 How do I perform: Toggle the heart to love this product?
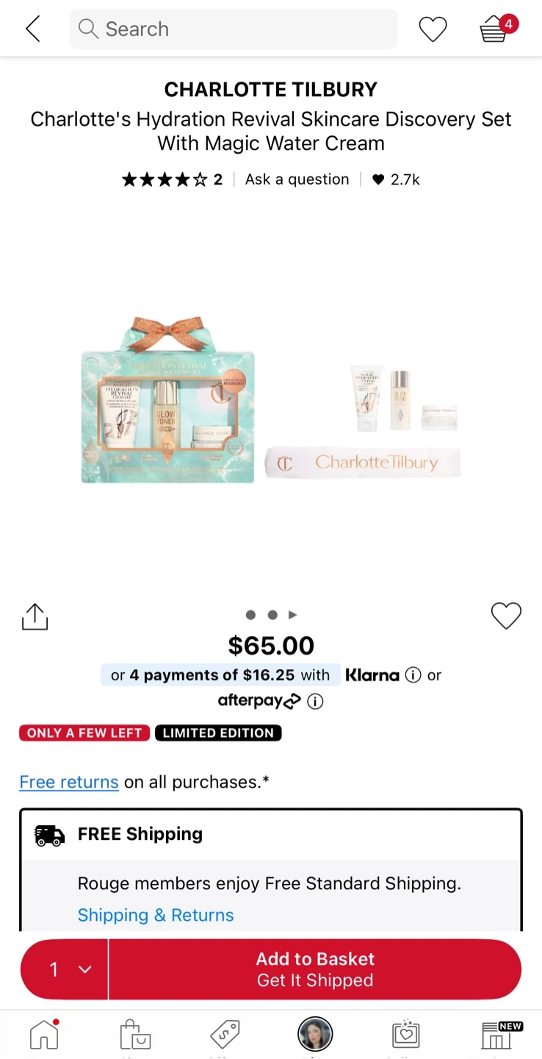click(x=506, y=616)
